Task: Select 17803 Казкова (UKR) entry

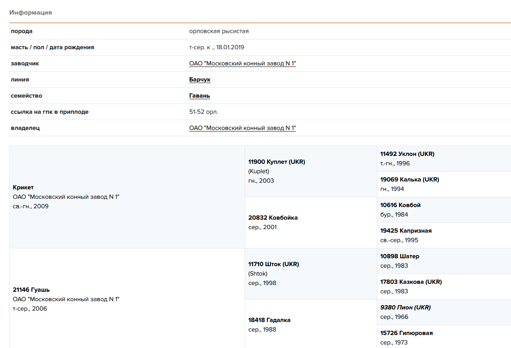Action: [x=411, y=282]
